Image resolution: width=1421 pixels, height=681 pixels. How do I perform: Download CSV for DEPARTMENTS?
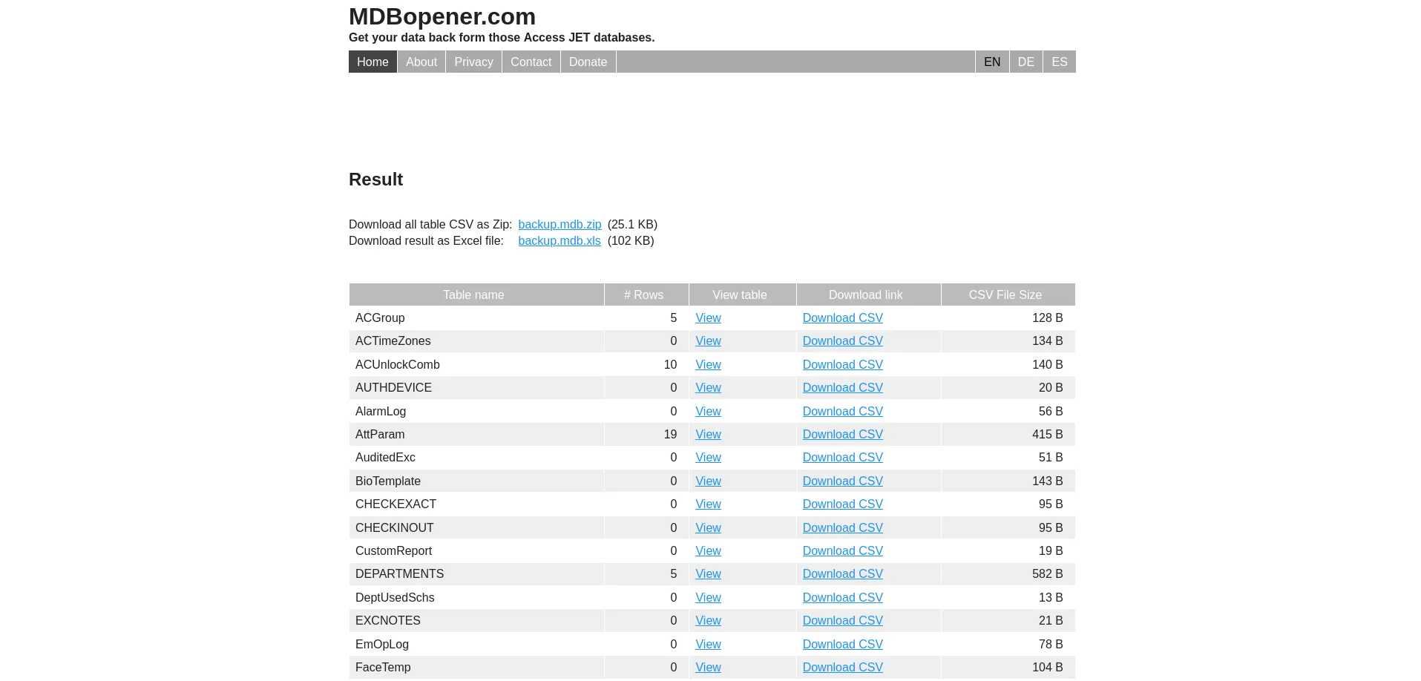pyautogui.click(x=843, y=573)
